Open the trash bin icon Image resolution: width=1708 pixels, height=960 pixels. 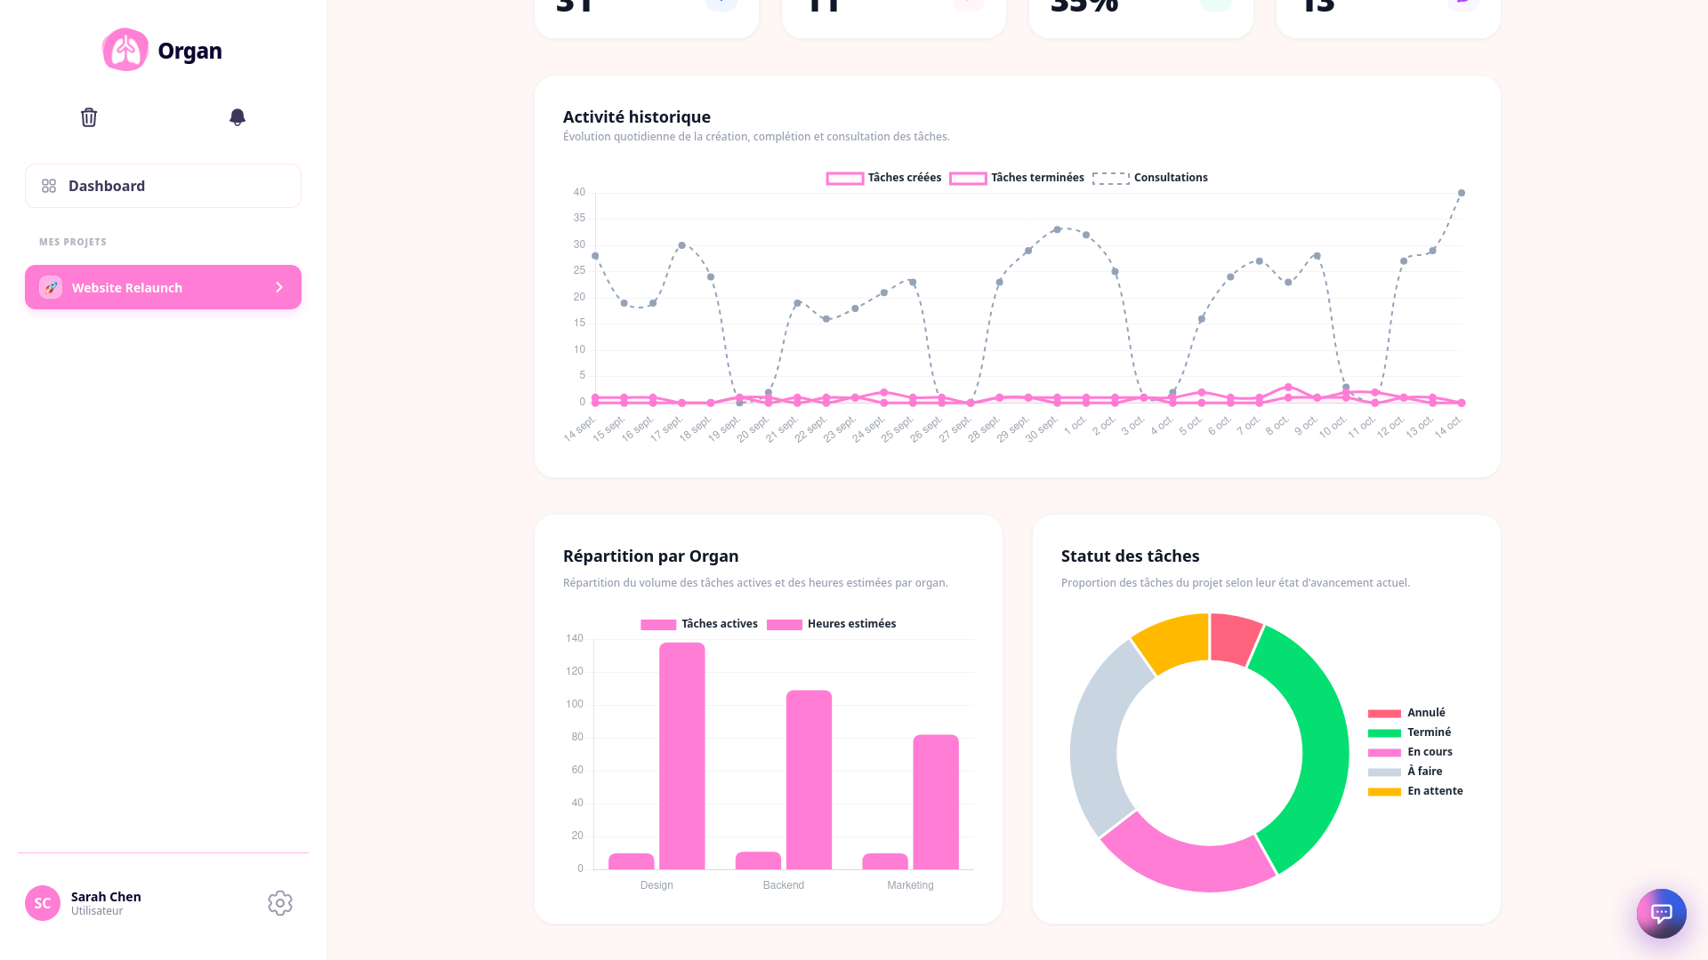(x=89, y=117)
